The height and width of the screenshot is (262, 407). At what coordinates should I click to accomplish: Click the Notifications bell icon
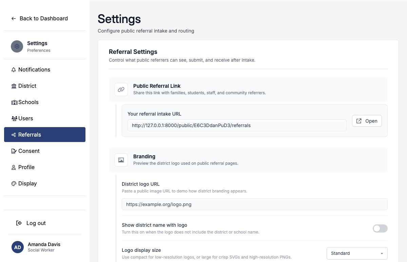tap(14, 70)
